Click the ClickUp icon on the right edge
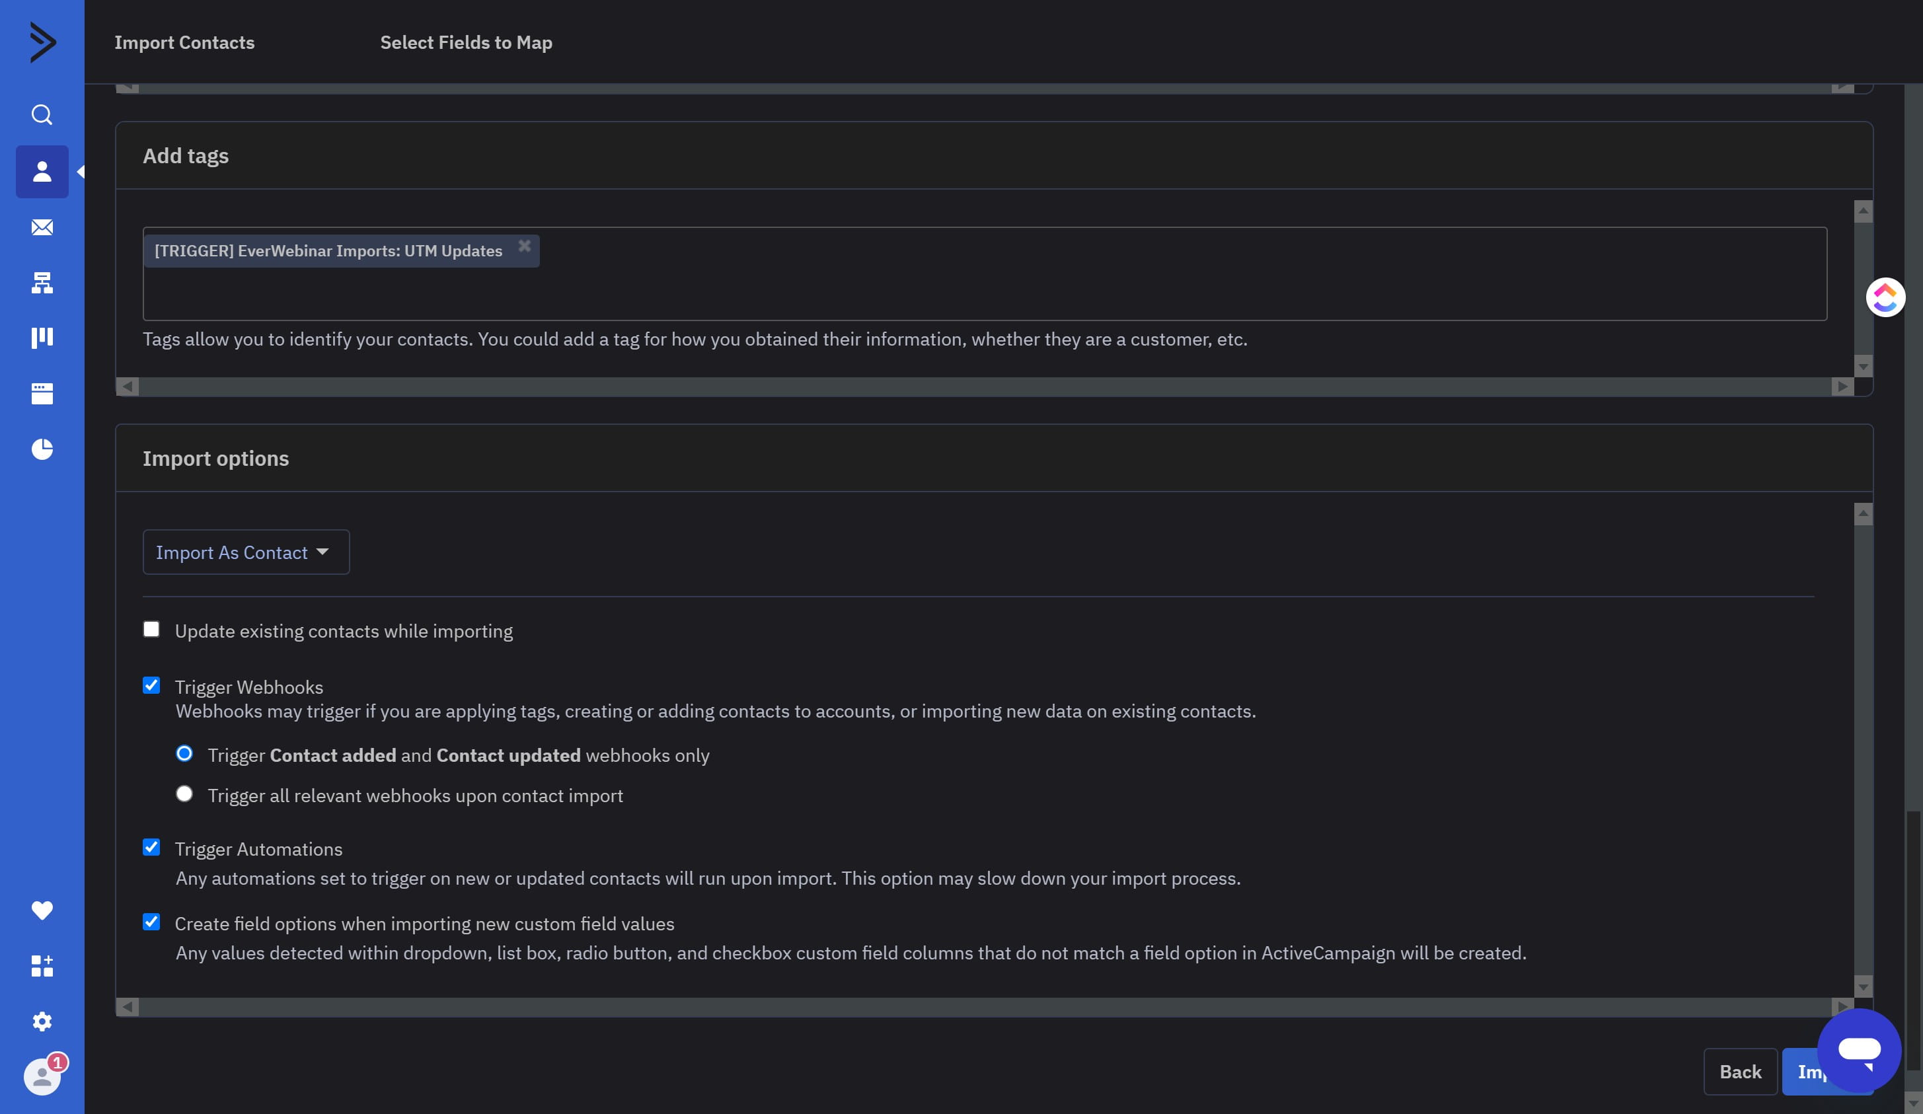This screenshot has width=1923, height=1114. (1884, 297)
